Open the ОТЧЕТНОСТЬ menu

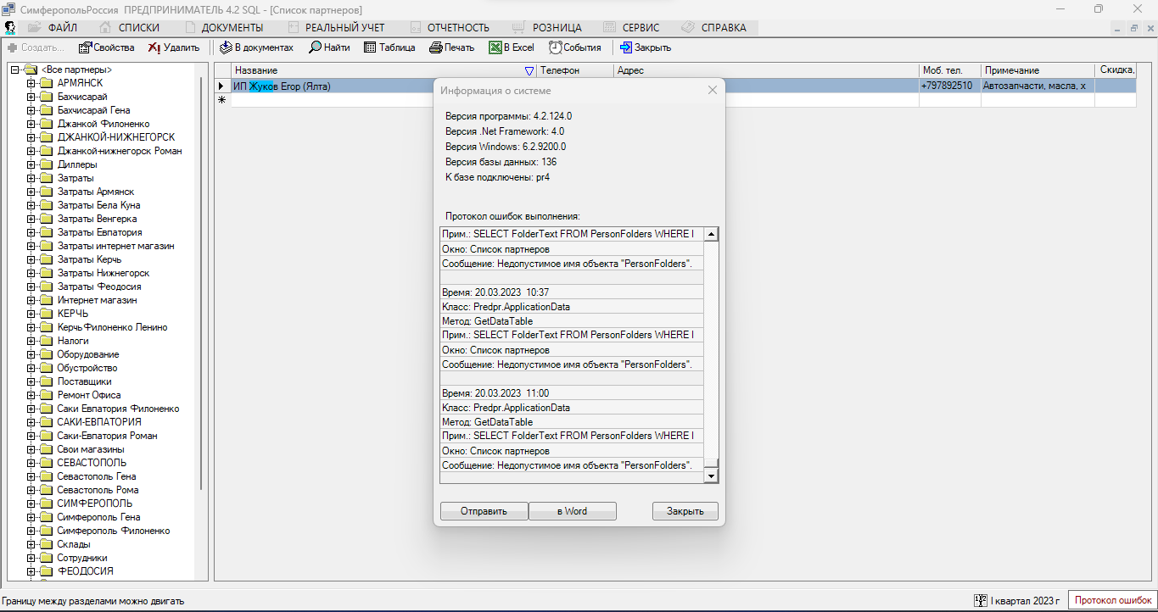coord(458,28)
